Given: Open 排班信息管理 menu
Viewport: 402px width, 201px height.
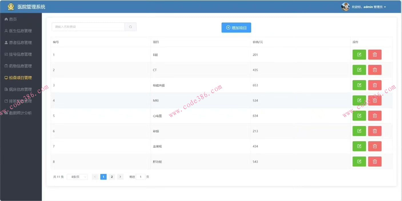Looking at the screenshot, I should click(x=21, y=101).
